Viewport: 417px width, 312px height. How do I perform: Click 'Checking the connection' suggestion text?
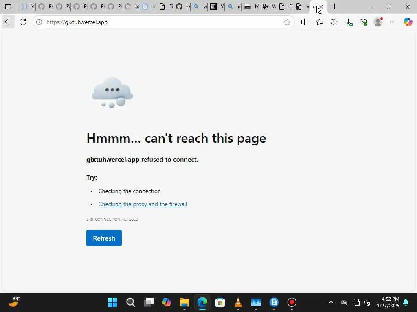click(129, 191)
